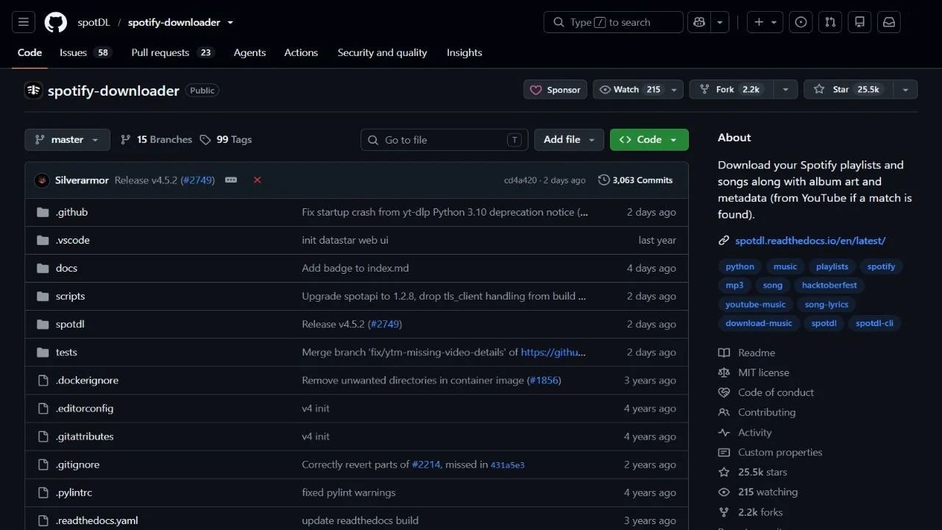The height and width of the screenshot is (530, 942).
Task: Expand the Copilot options dropdown
Action: point(719,22)
